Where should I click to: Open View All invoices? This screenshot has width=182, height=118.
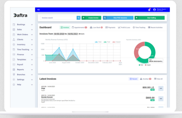tap(158, 79)
